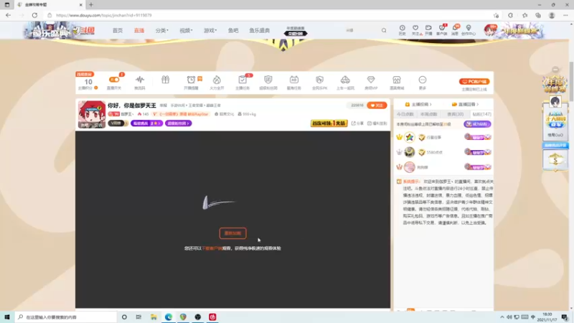Expand the 主播投稿 link
574x323 pixels.
pyautogui.click(x=418, y=104)
